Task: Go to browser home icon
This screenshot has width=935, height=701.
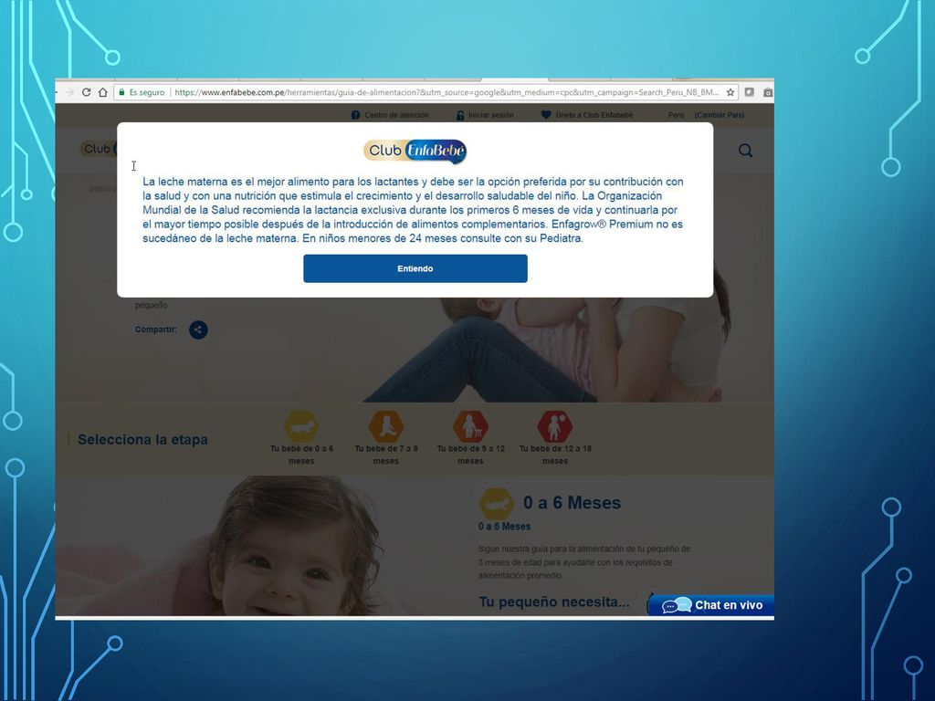Action: point(102,92)
